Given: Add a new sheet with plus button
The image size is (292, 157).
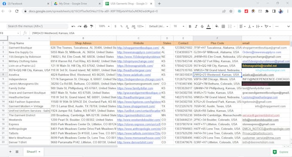Looking at the screenshot, I should pyautogui.click(x=10, y=151).
